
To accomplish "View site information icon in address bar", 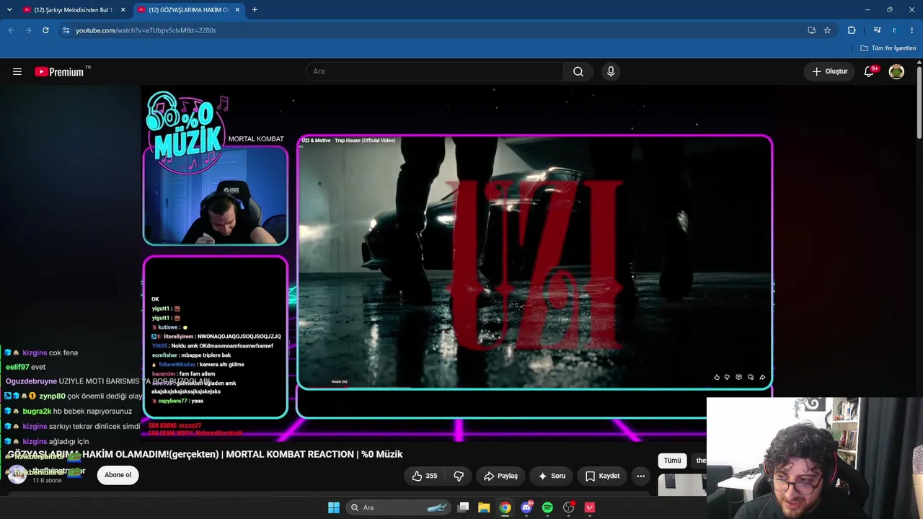I will point(66,30).
